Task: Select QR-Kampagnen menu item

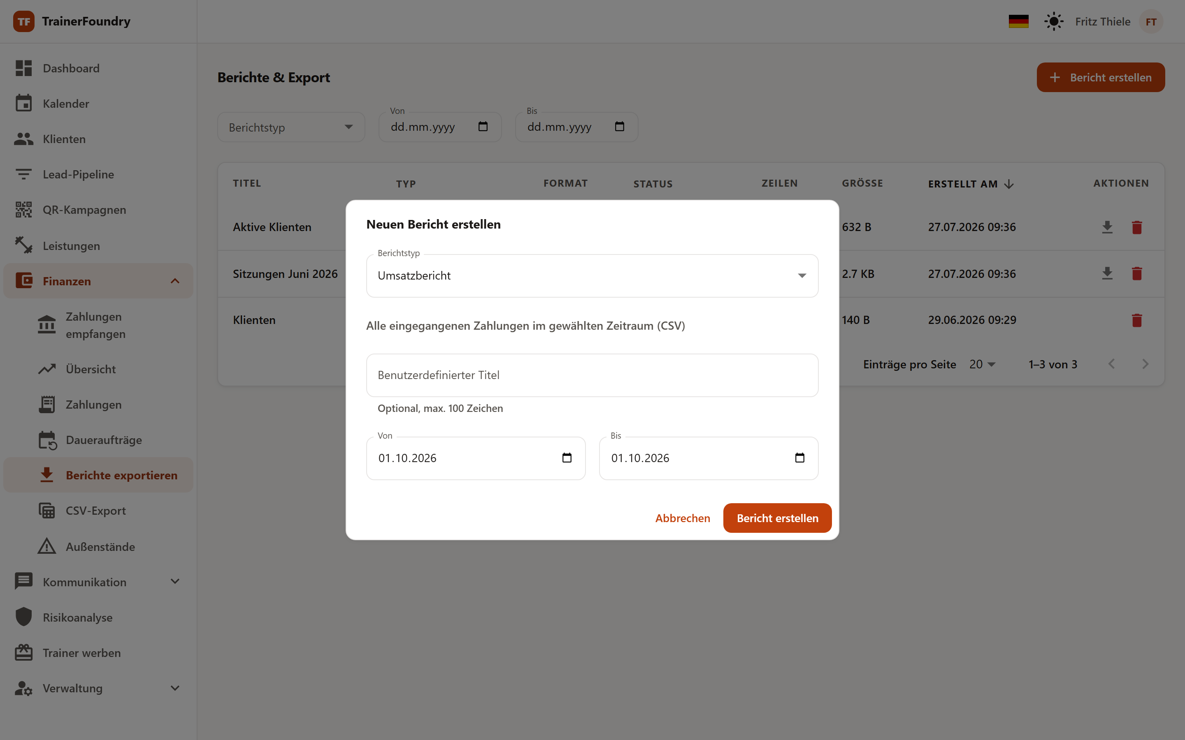Action: point(98,210)
